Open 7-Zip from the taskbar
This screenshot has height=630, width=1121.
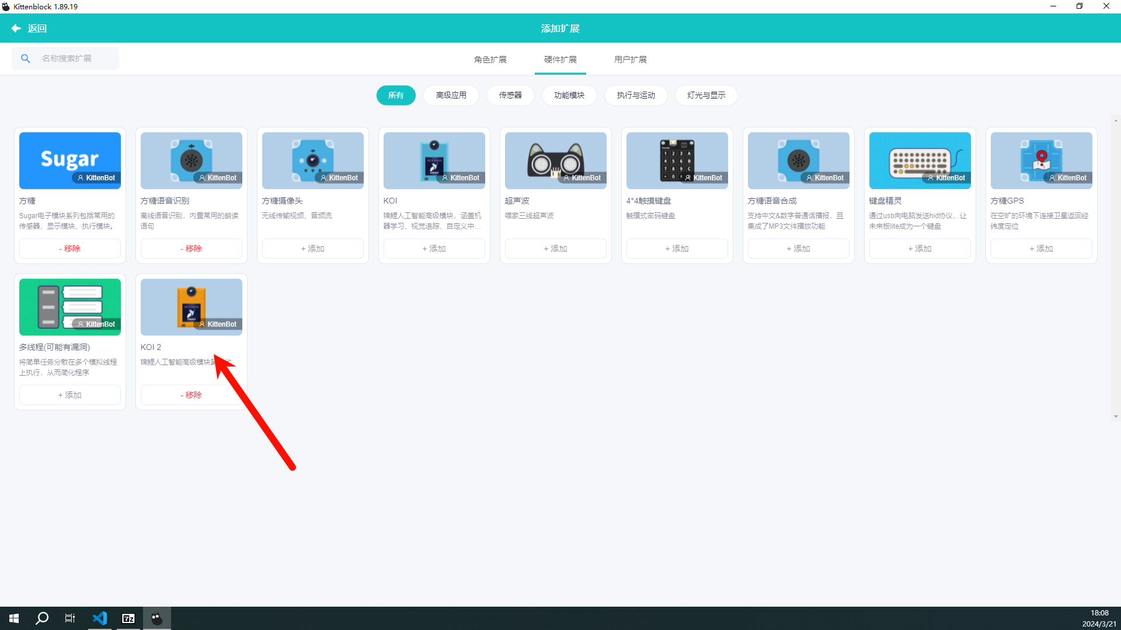(x=128, y=618)
